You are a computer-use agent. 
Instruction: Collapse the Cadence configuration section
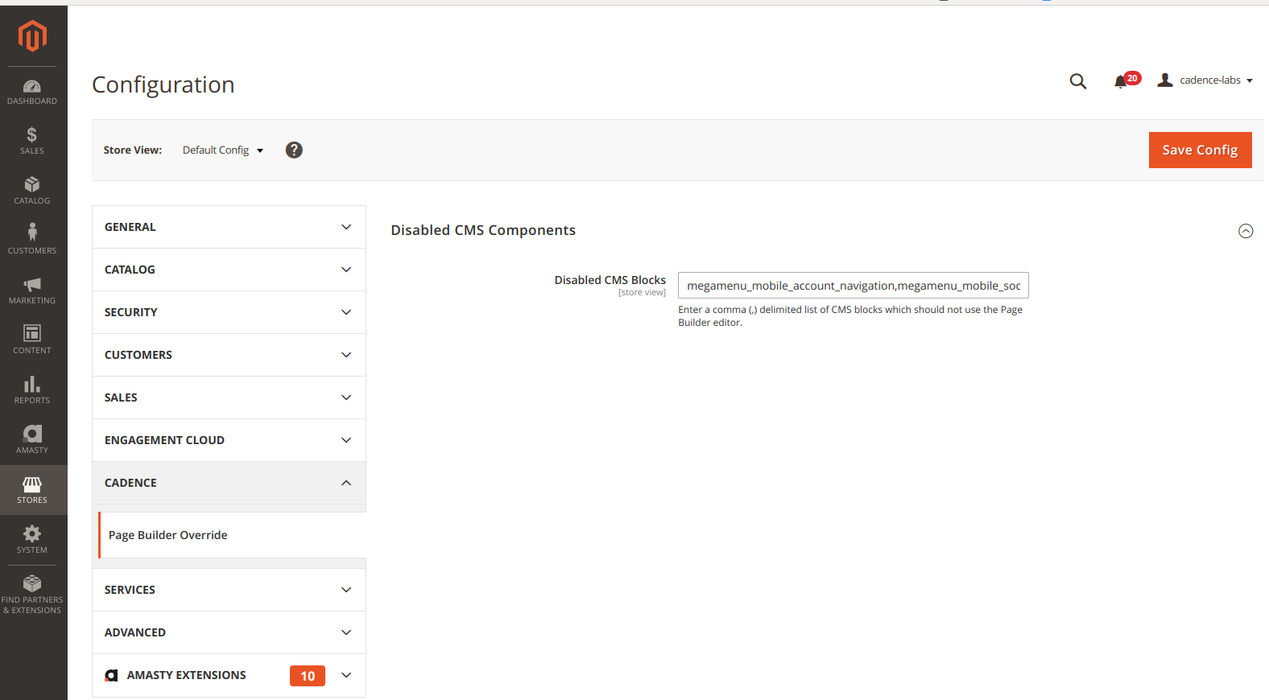tap(229, 483)
